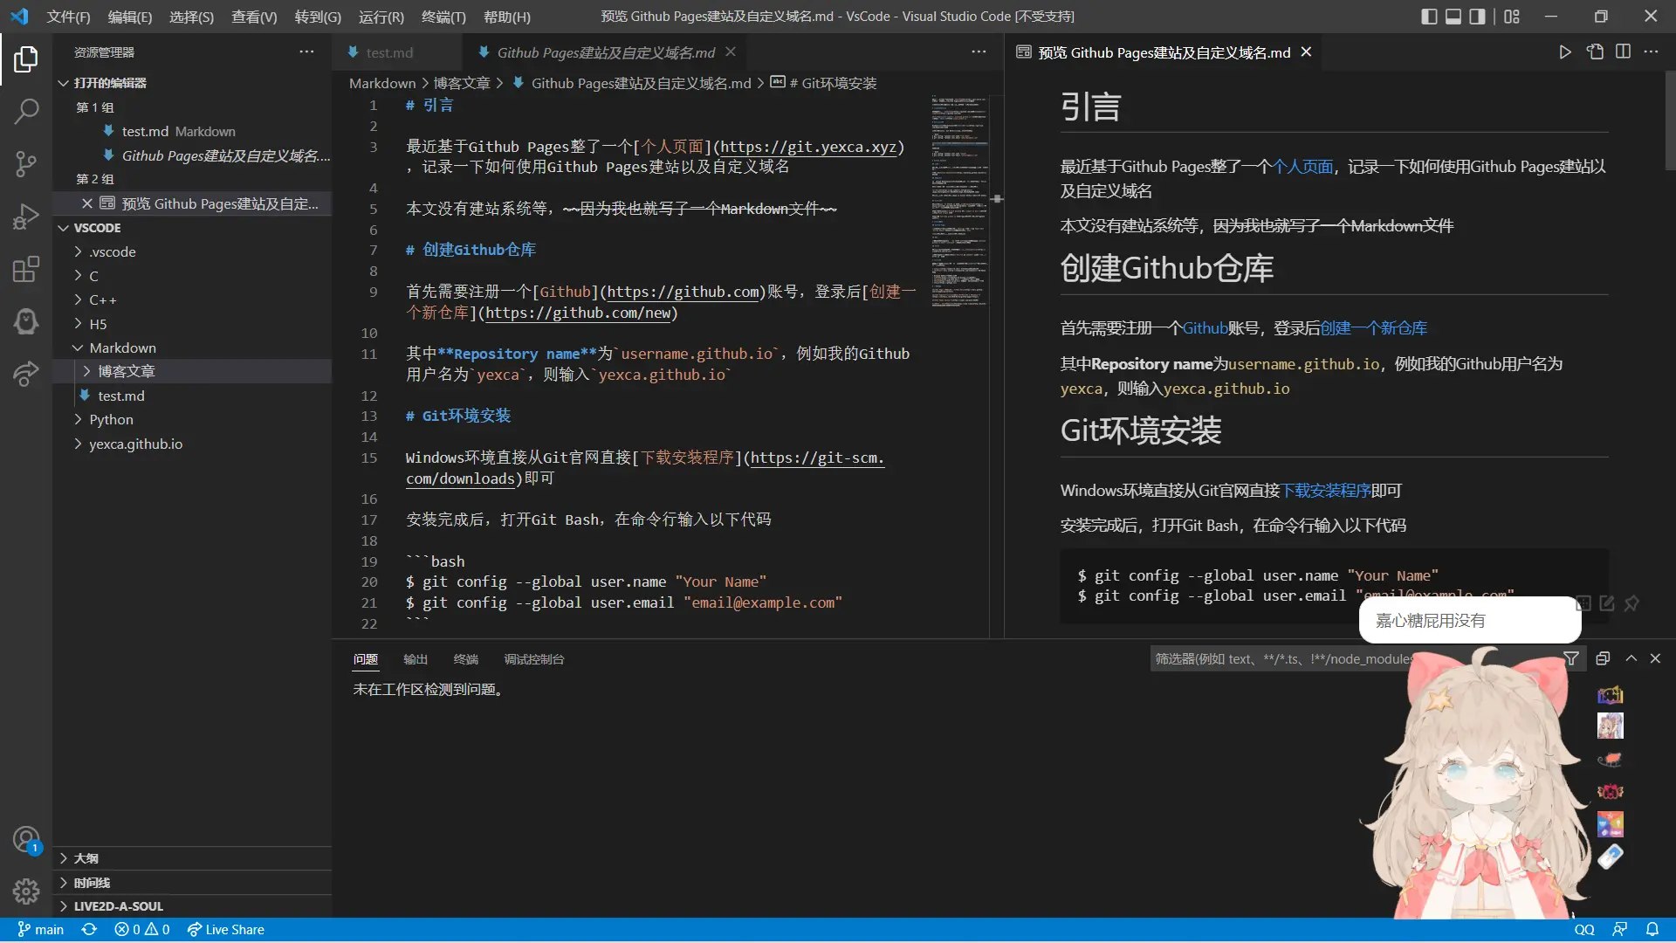Click the sleigh icon in Live2D toolbar
This screenshot has height=943, width=1676.
[x=1611, y=759]
